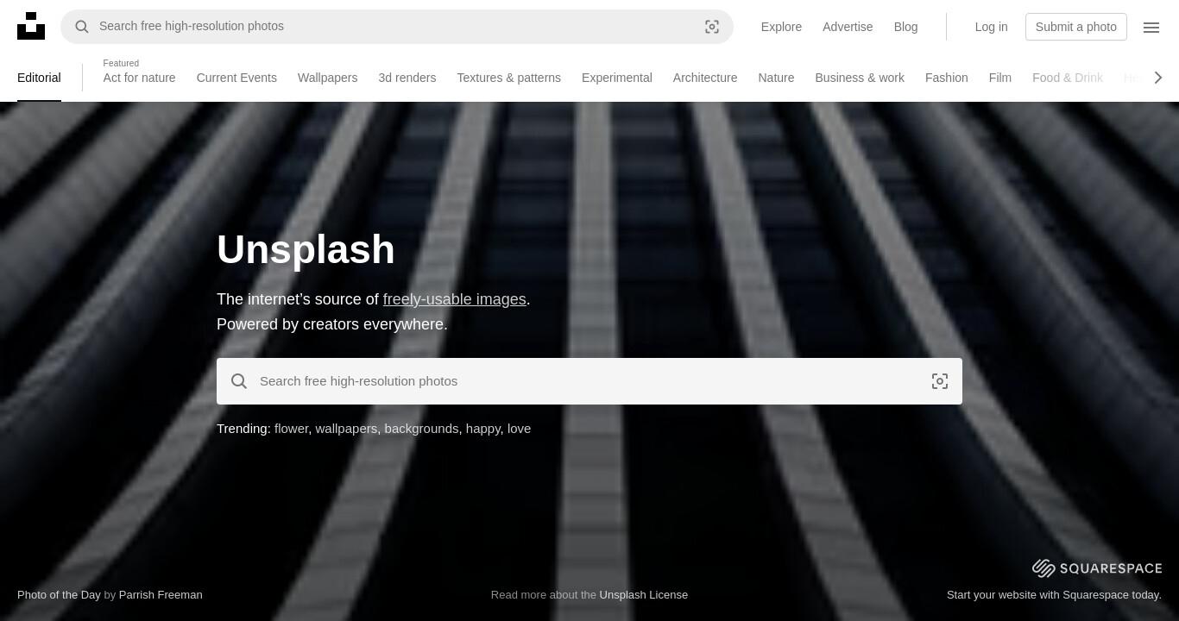
Task: Open the Food & Drink topic
Action: (1068, 78)
